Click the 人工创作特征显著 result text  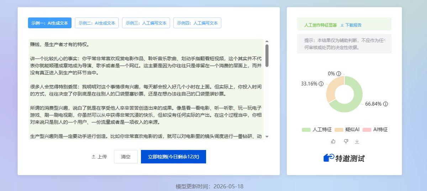click(321, 25)
